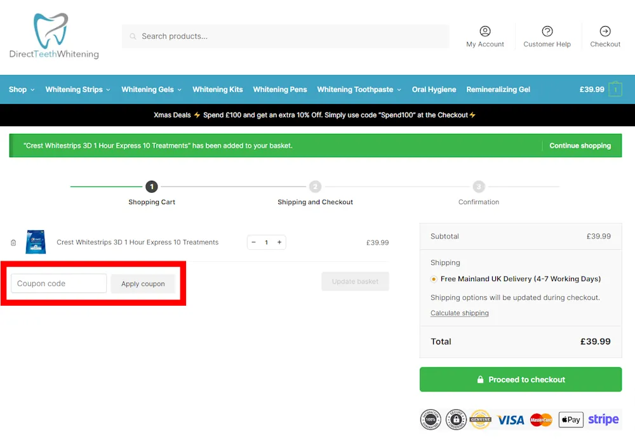Viewport: 635px width, 444px height.
Task: Open Calculate shipping link
Action: [x=459, y=313]
